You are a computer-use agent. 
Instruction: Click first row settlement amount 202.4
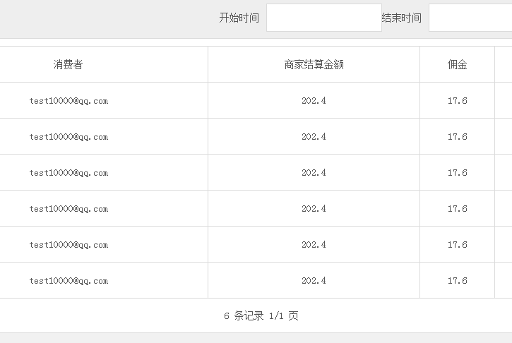point(314,100)
